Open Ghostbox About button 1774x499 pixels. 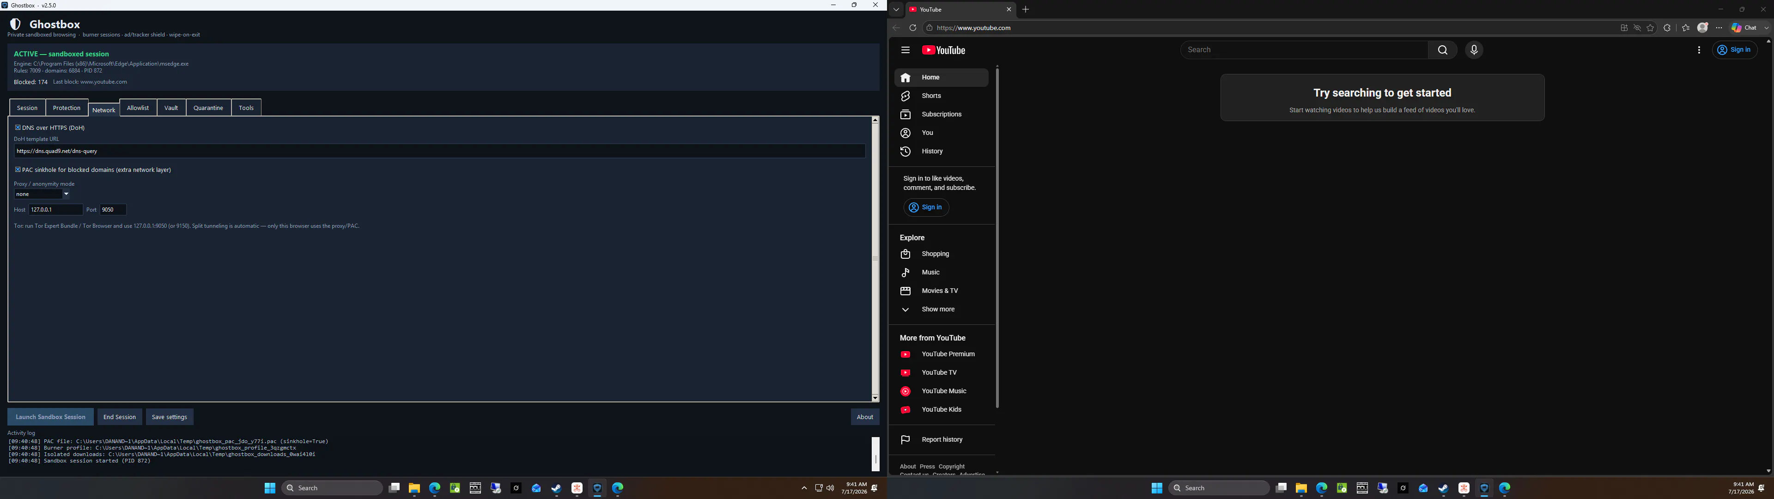pos(865,417)
